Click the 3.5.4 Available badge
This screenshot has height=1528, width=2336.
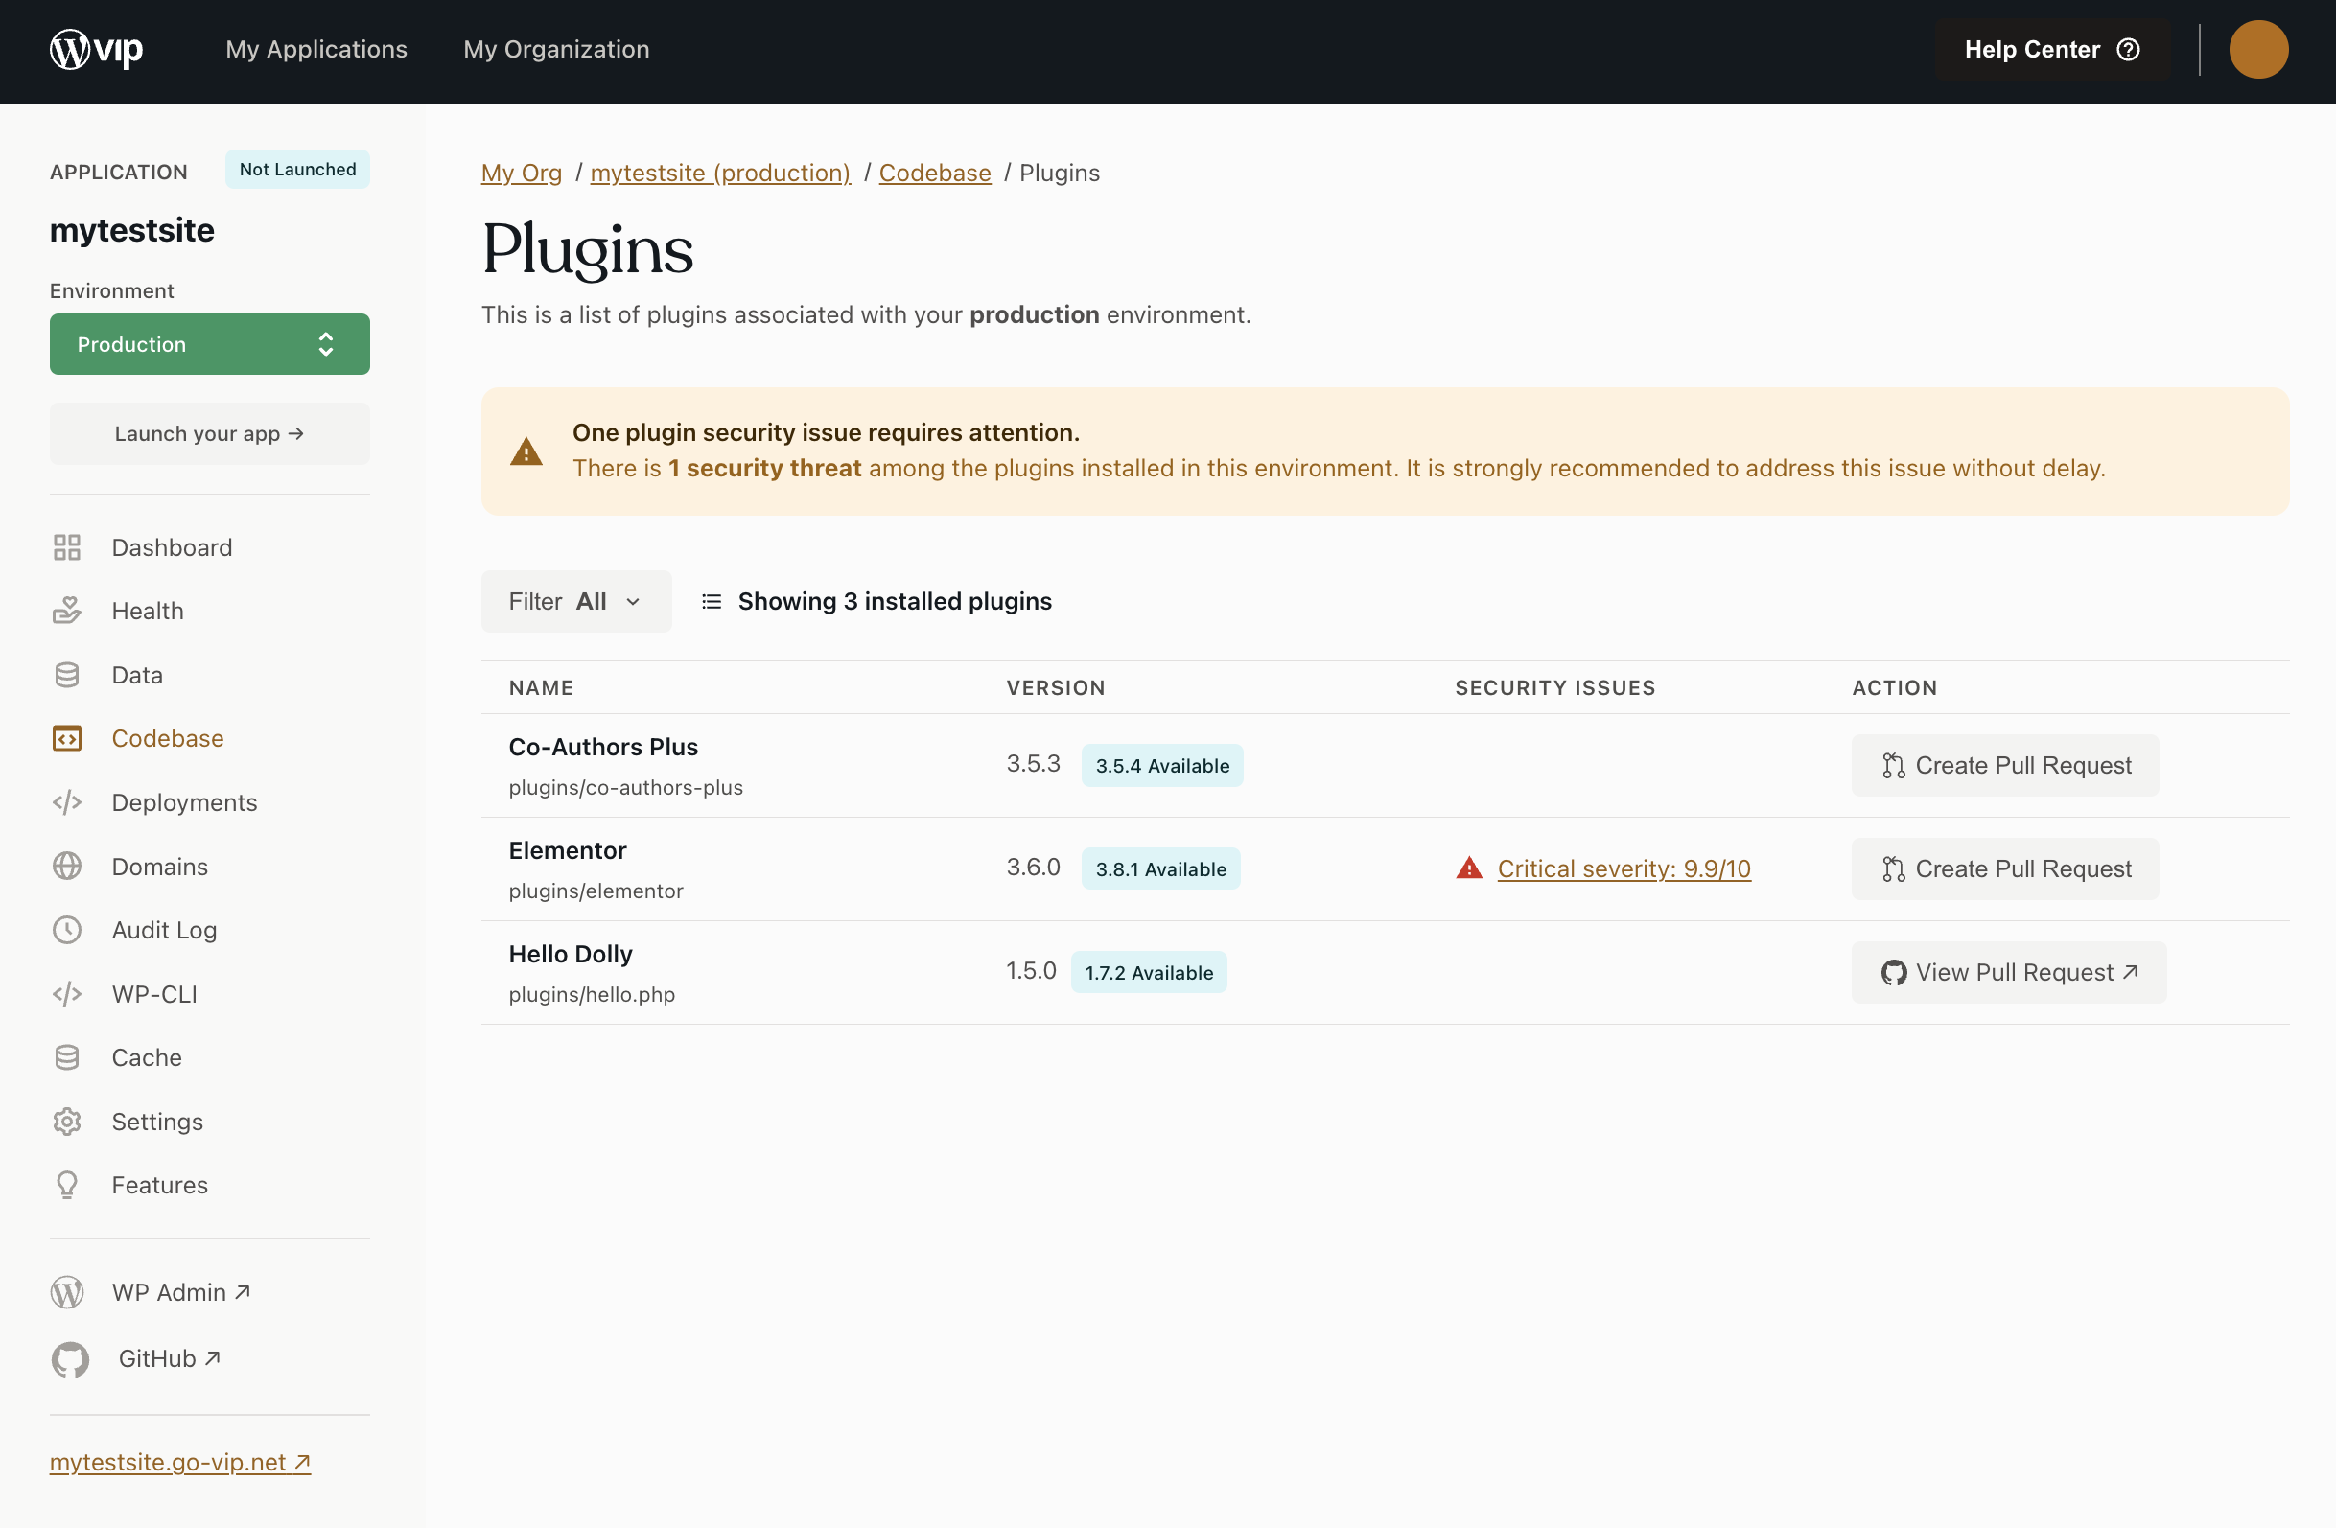point(1162,766)
